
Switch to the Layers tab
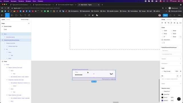coord(3,19)
